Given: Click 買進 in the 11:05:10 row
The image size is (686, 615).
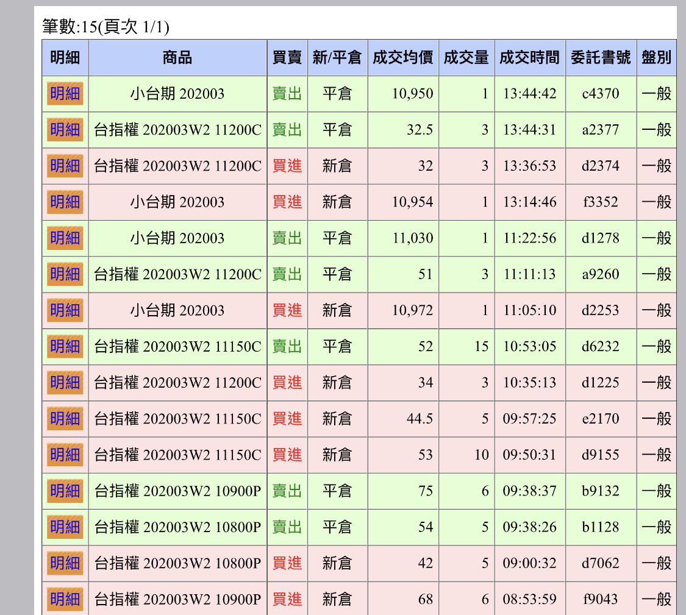Looking at the screenshot, I should click(287, 311).
